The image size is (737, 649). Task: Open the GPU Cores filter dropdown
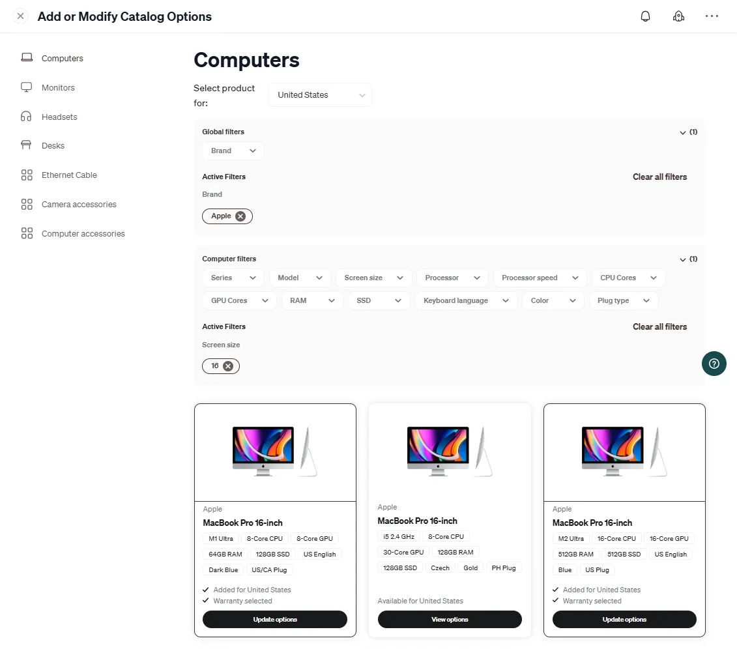point(239,301)
